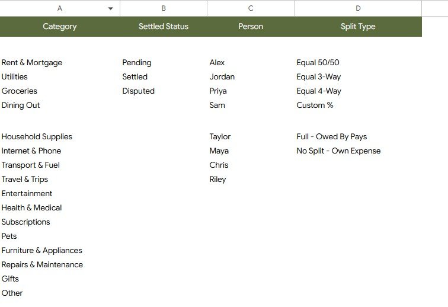Select the Subscriptions cell
Viewport: 448px width, 307px height.
point(60,222)
